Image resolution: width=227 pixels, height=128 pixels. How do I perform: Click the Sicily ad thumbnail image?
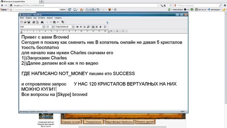click(x=46, y=116)
